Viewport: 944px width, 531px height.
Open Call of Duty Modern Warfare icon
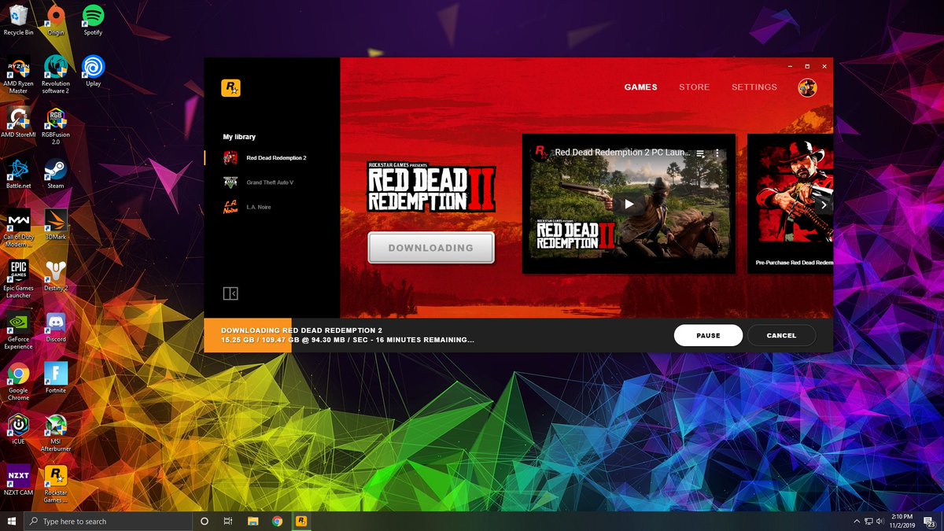click(x=18, y=228)
